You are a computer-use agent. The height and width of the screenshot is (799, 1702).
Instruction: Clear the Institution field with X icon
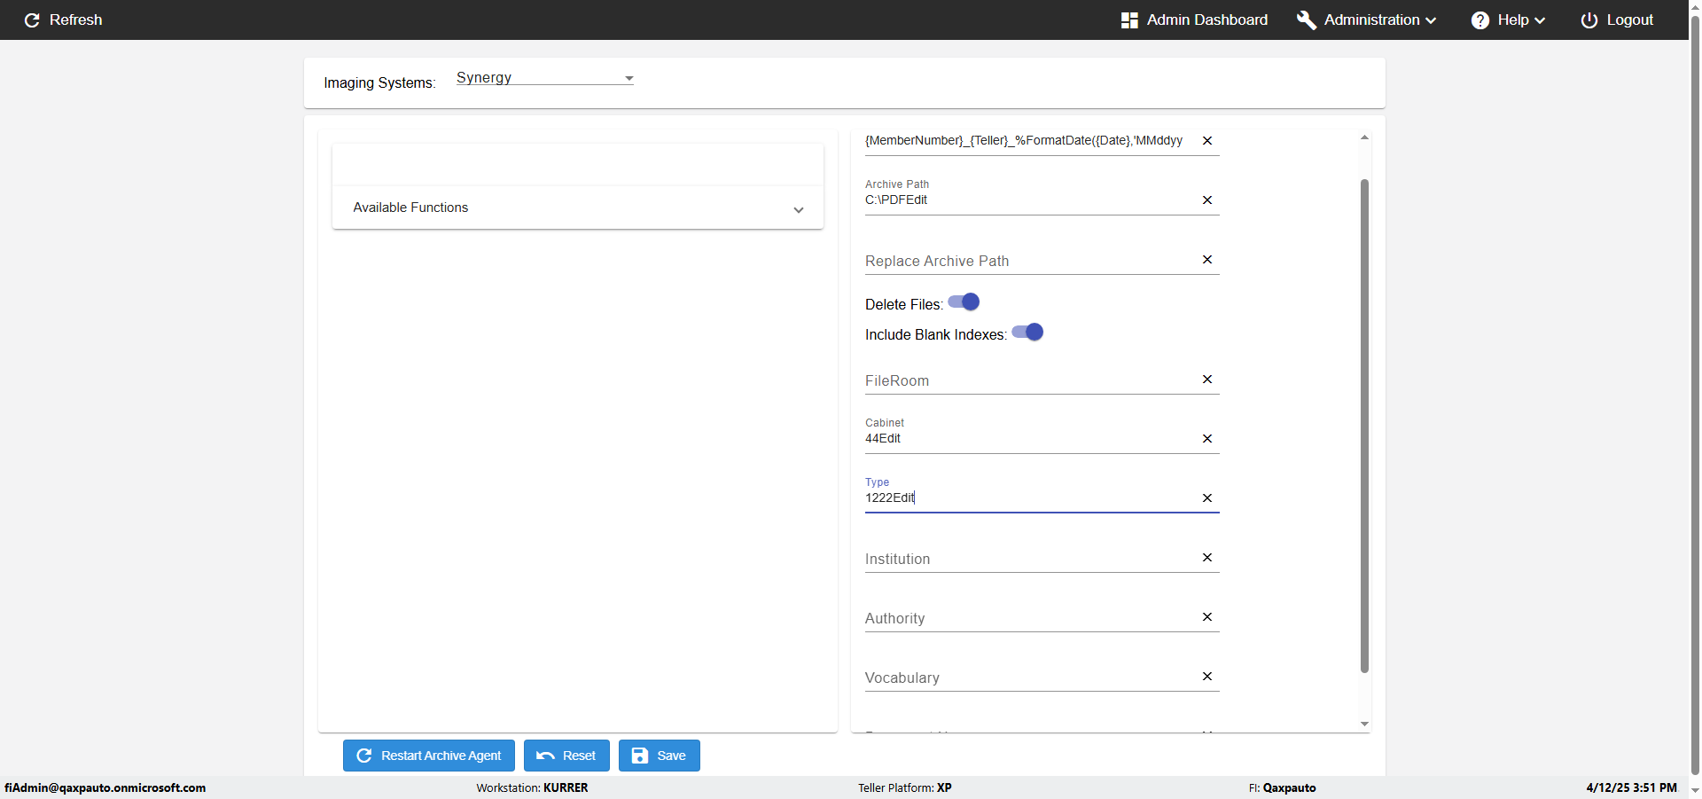(x=1206, y=558)
